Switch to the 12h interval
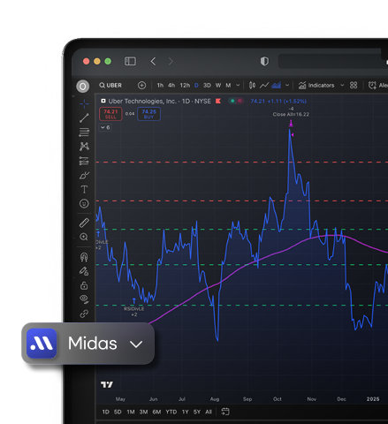388x424 pixels. [185, 86]
